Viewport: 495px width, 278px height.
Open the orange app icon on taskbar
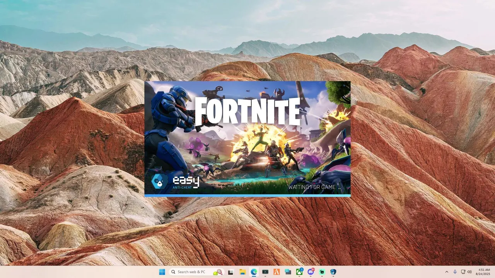click(x=277, y=272)
